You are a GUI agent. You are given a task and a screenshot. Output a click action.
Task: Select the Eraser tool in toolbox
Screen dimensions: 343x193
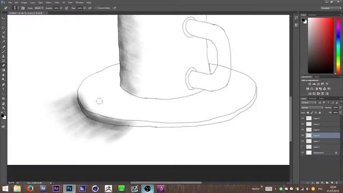(3, 65)
